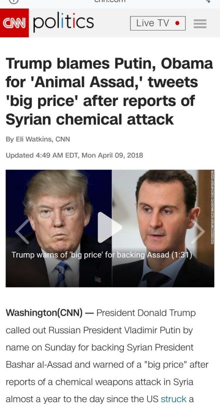Click the Assad photo in video thumbnail
Viewport: 220px width, 405px height.
click(x=163, y=228)
